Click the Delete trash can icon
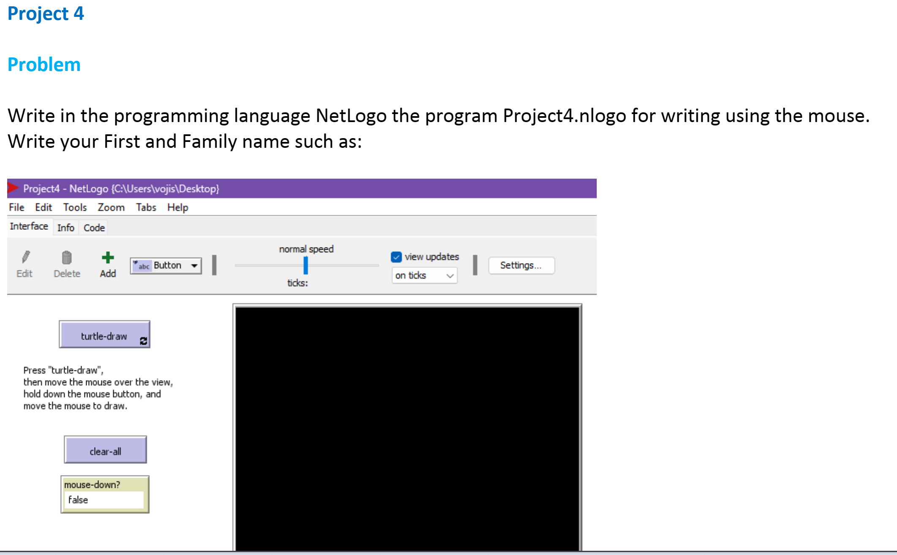The width and height of the screenshot is (897, 555). pos(67,257)
